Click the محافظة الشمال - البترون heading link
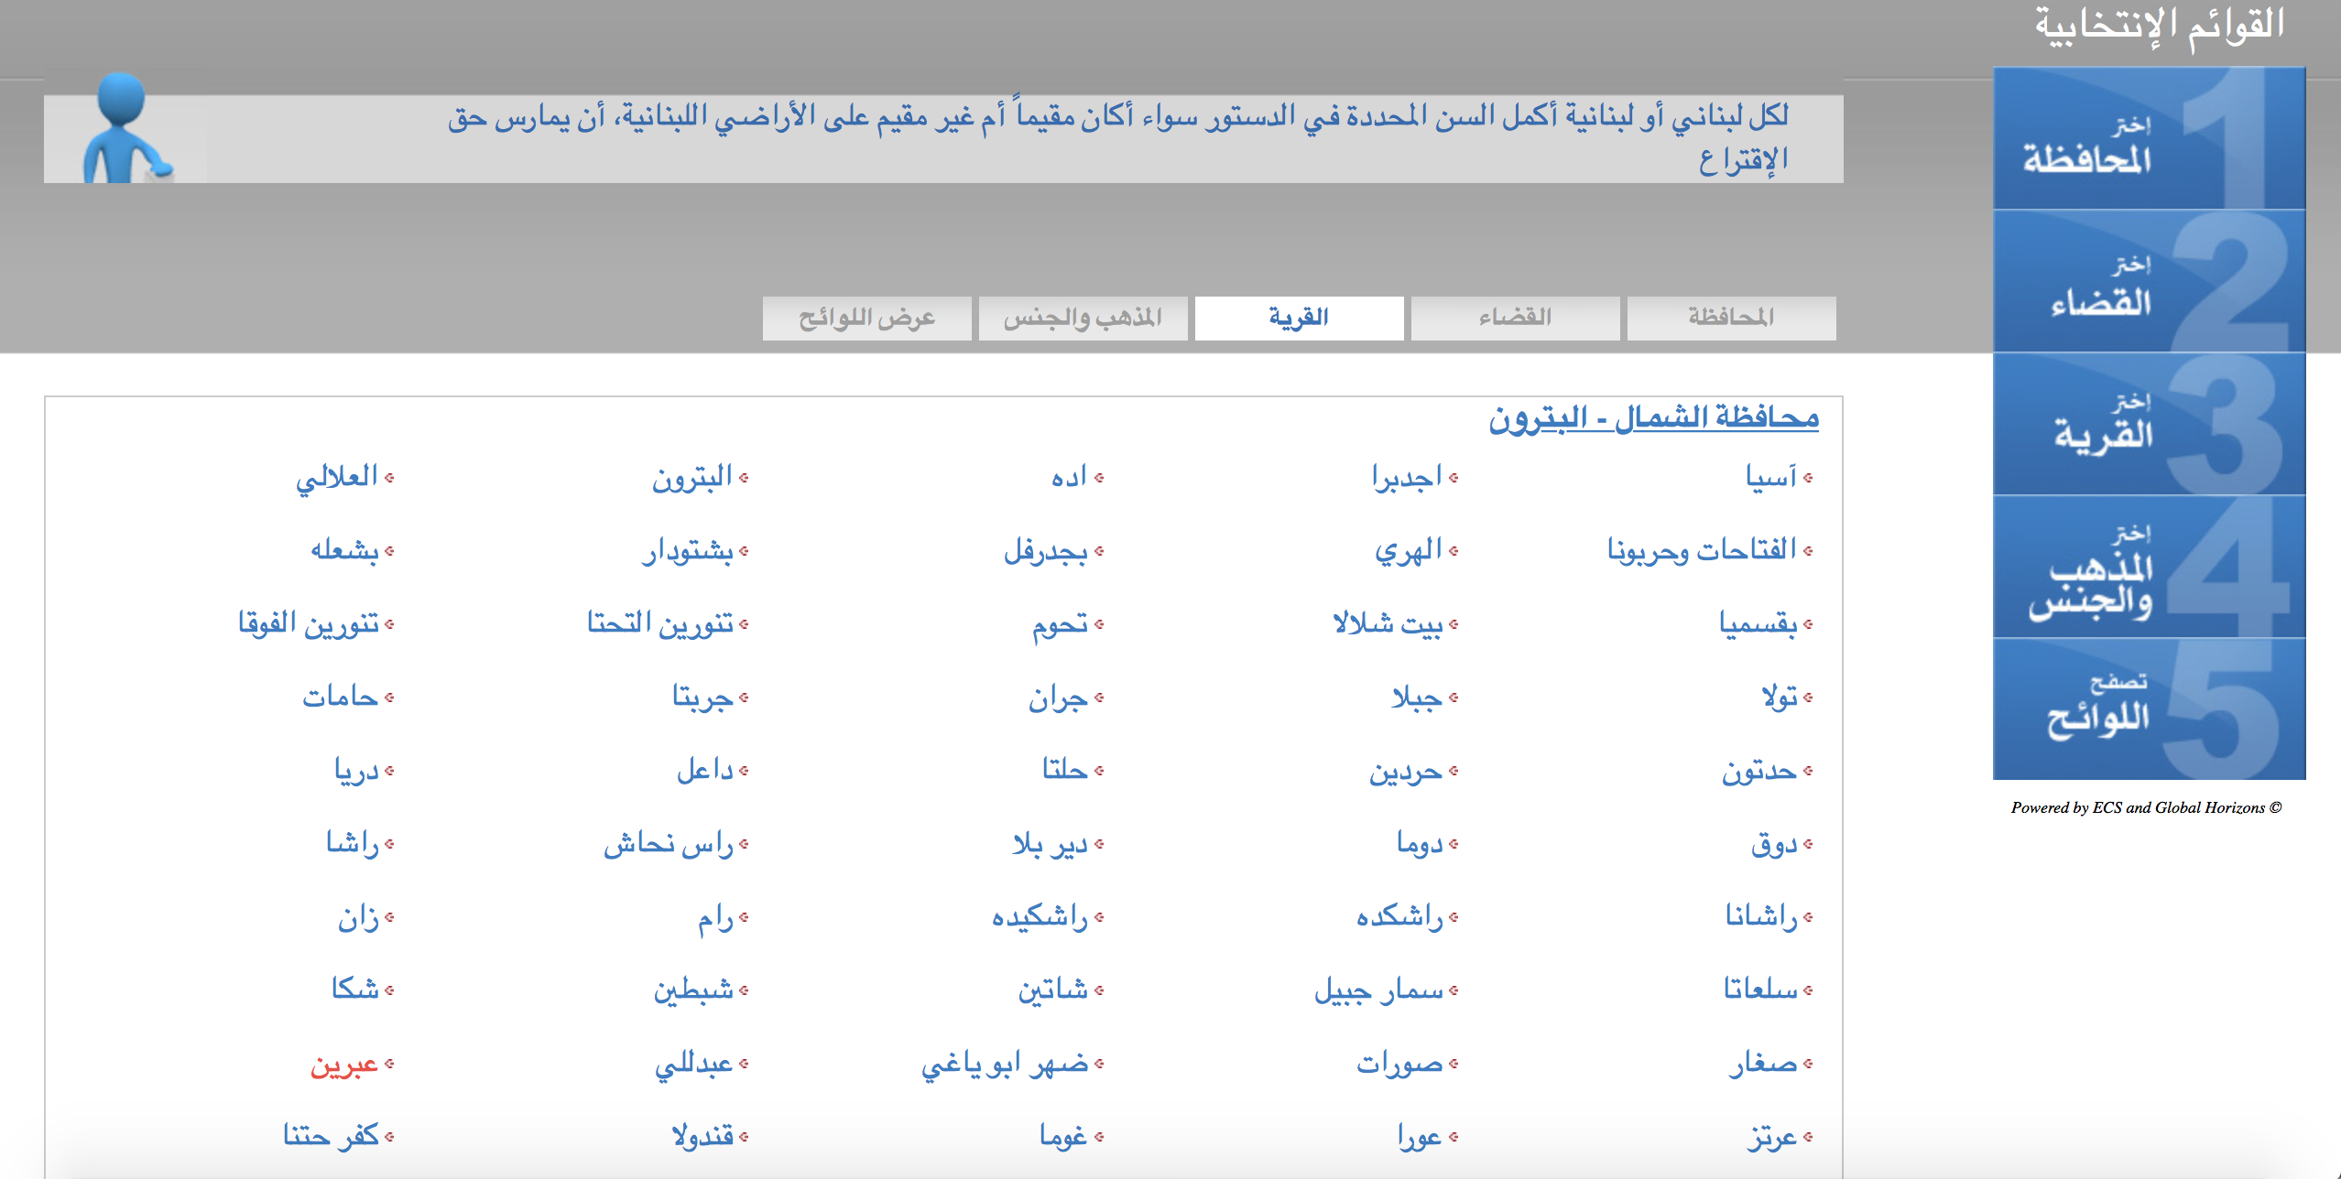The width and height of the screenshot is (2341, 1179). tap(1653, 418)
